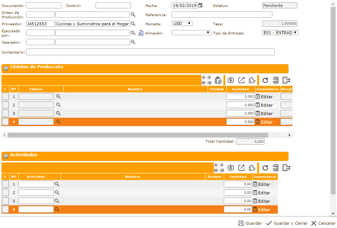
Task: Click the external link icon in Actividades toolbar
Action: (241, 168)
